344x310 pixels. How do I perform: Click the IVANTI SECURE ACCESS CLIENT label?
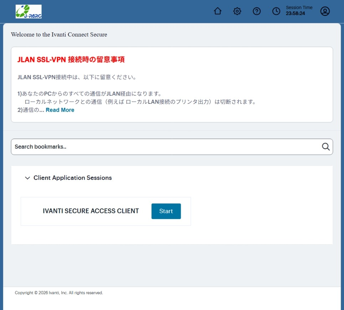(91, 211)
